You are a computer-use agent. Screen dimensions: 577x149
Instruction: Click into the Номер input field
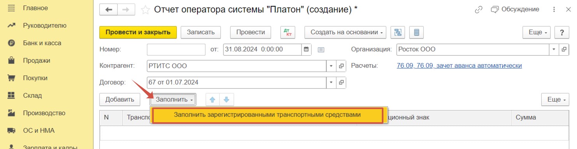click(176, 49)
